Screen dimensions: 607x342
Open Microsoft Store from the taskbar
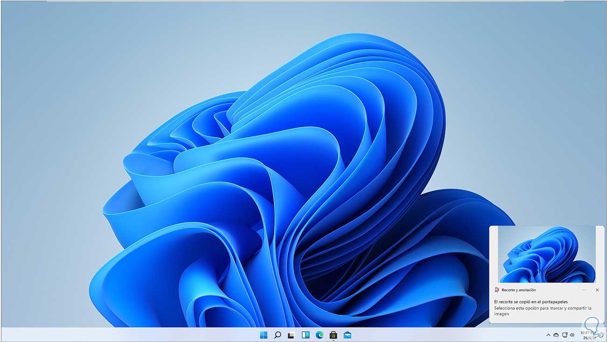[333, 335]
